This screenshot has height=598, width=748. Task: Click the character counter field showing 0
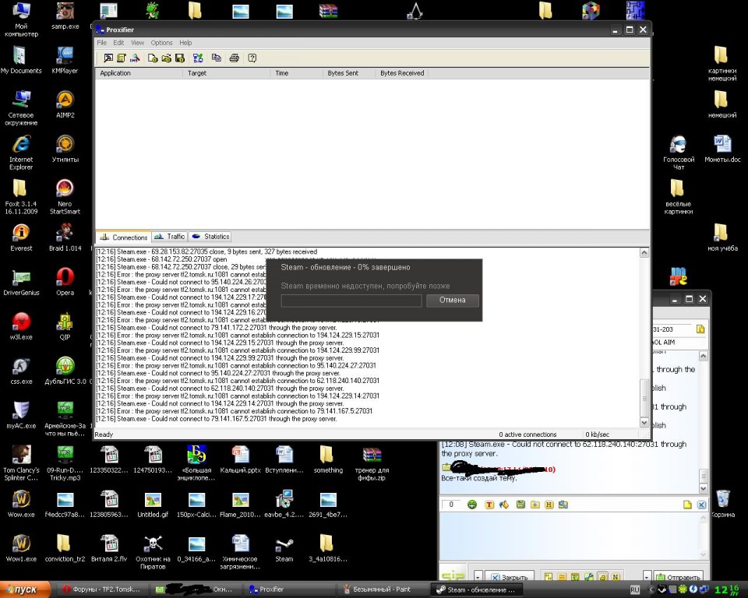click(451, 505)
